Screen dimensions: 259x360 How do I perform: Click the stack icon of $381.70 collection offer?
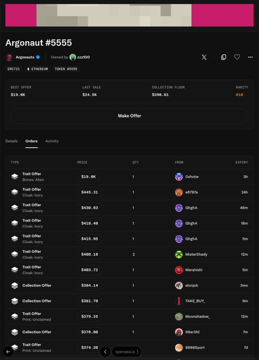tap(15, 301)
